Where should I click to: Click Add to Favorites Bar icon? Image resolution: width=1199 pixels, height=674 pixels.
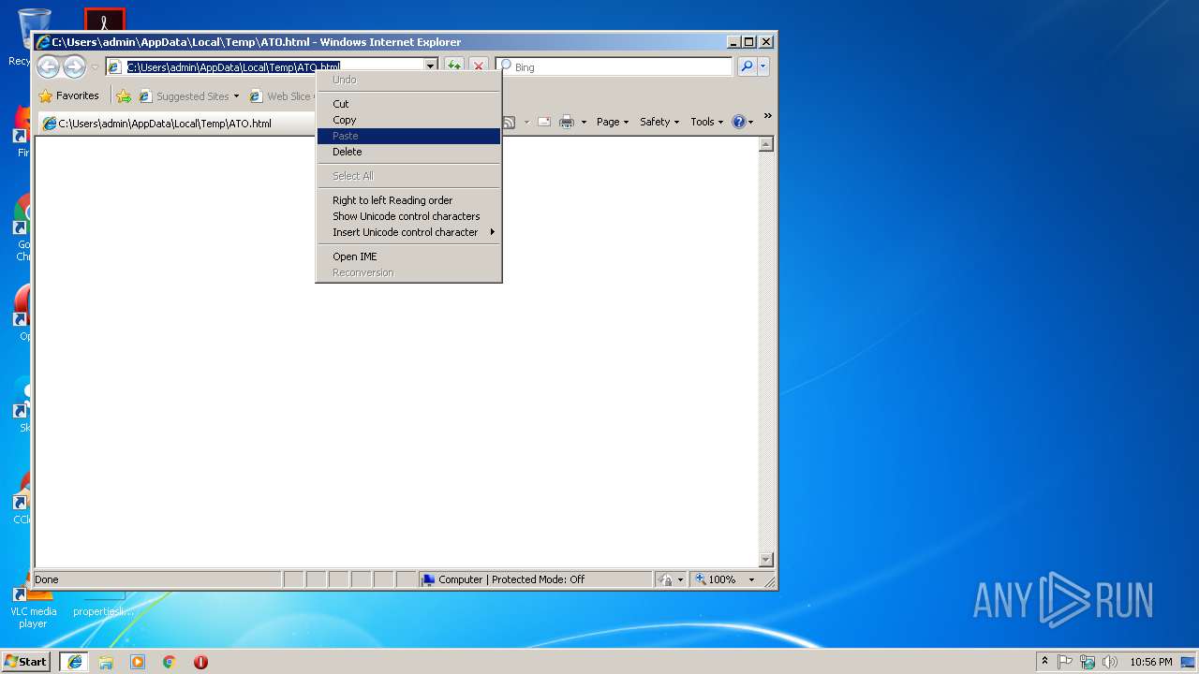[124, 95]
